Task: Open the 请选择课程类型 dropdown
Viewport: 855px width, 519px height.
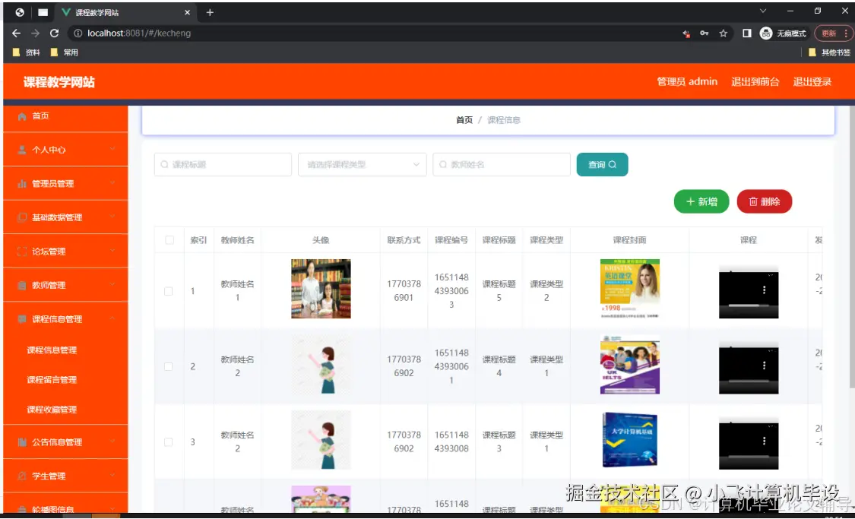Action: coord(362,164)
